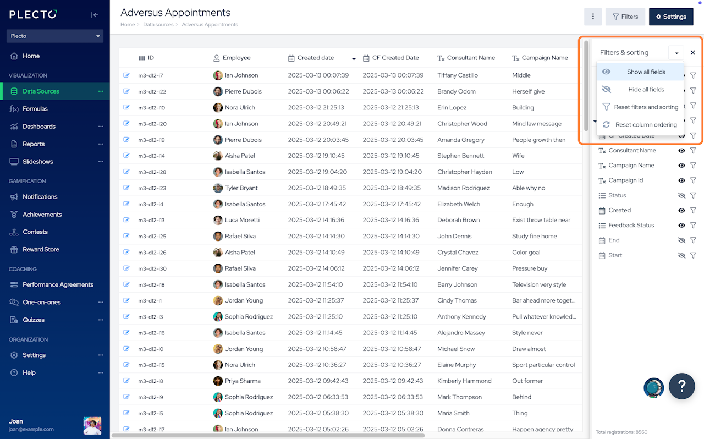The width and height of the screenshot is (704, 439).
Task: Open the edit icon for row m3-d12-i10
Action: tap(127, 107)
